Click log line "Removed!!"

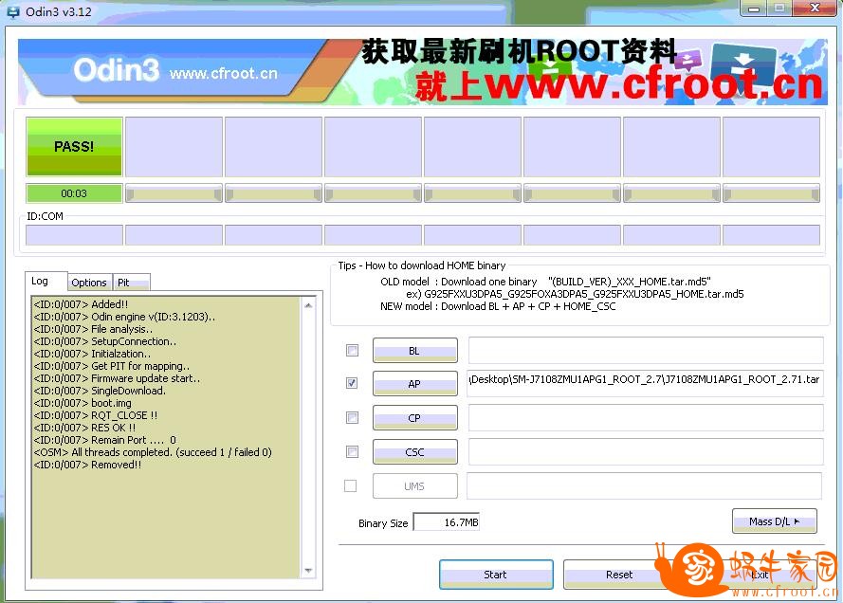[87, 465]
